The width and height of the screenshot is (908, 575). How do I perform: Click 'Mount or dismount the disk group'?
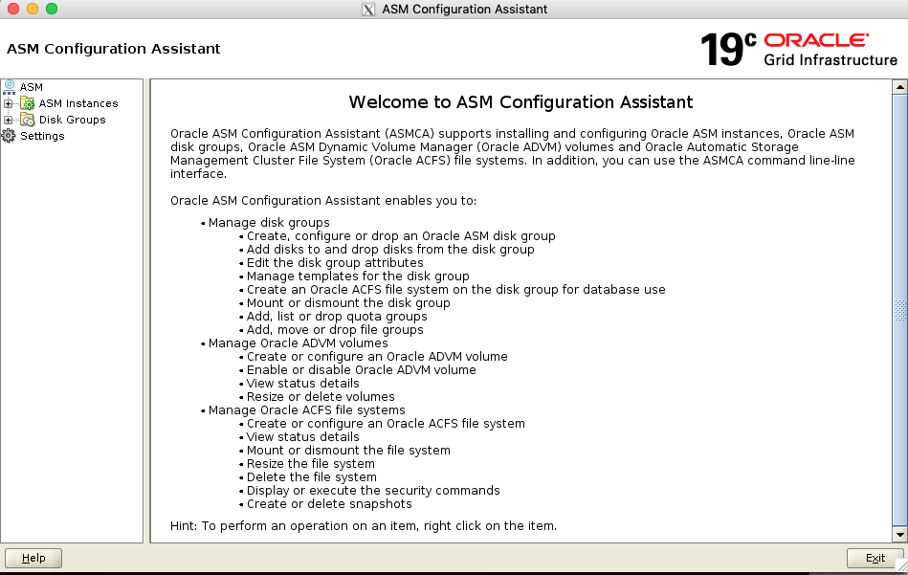(348, 302)
